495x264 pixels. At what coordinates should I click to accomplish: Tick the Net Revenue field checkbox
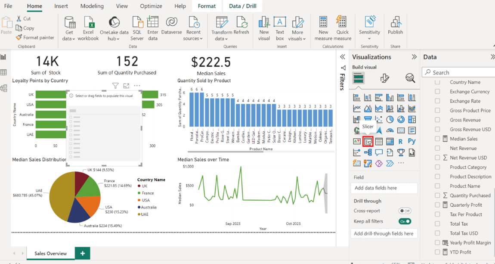[x=437, y=148]
